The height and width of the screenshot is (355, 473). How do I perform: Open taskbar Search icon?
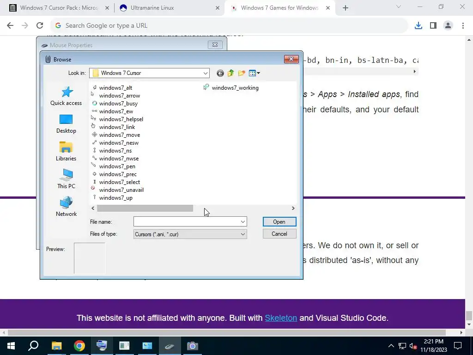33,346
